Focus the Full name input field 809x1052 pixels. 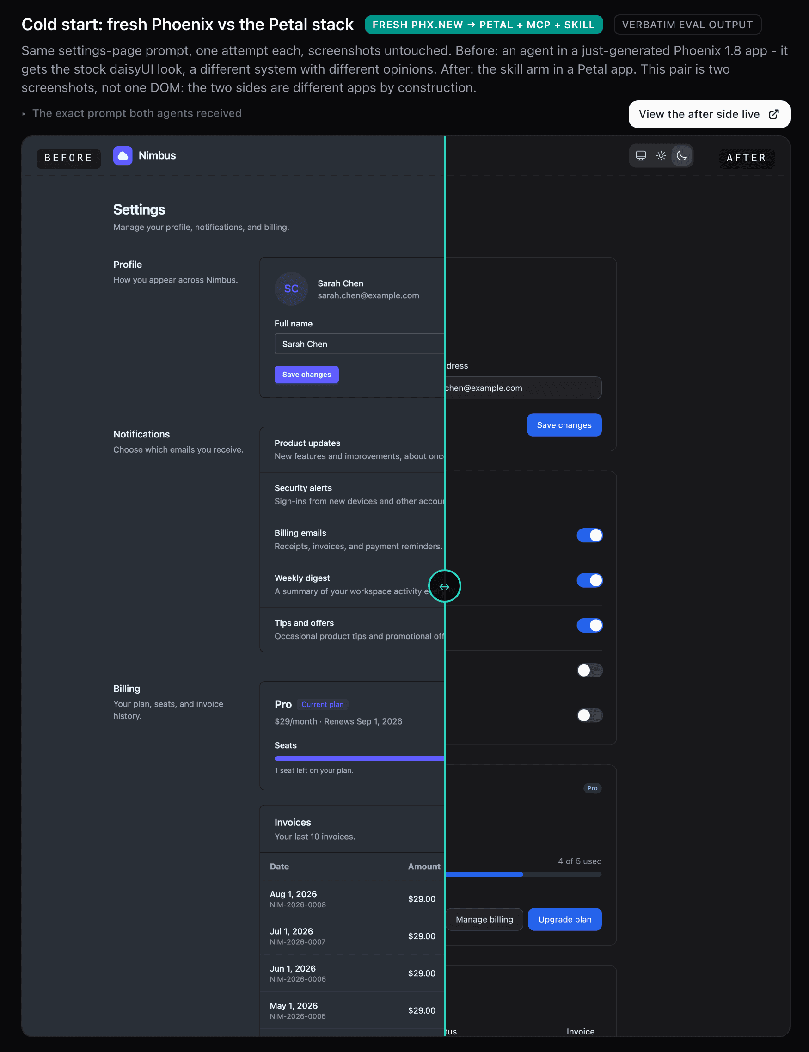point(359,344)
